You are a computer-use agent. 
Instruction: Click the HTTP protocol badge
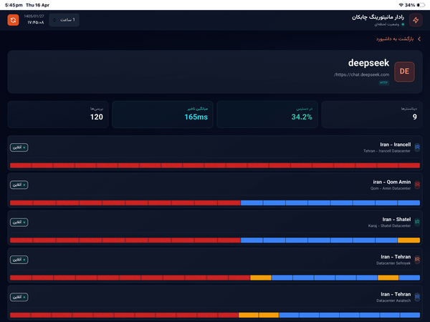click(x=383, y=83)
